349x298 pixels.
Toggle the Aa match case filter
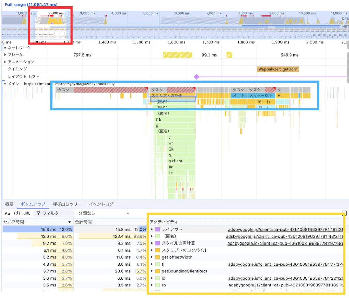7,213
